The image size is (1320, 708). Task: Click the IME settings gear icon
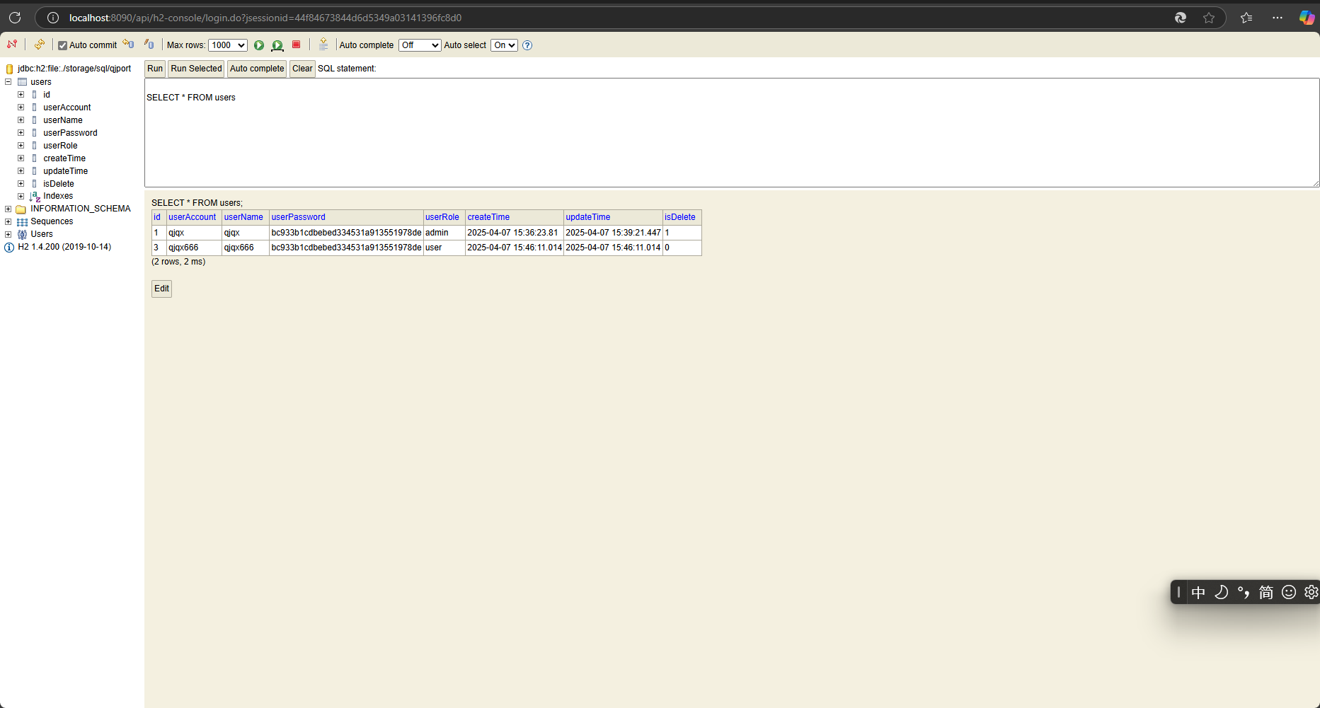(x=1311, y=592)
